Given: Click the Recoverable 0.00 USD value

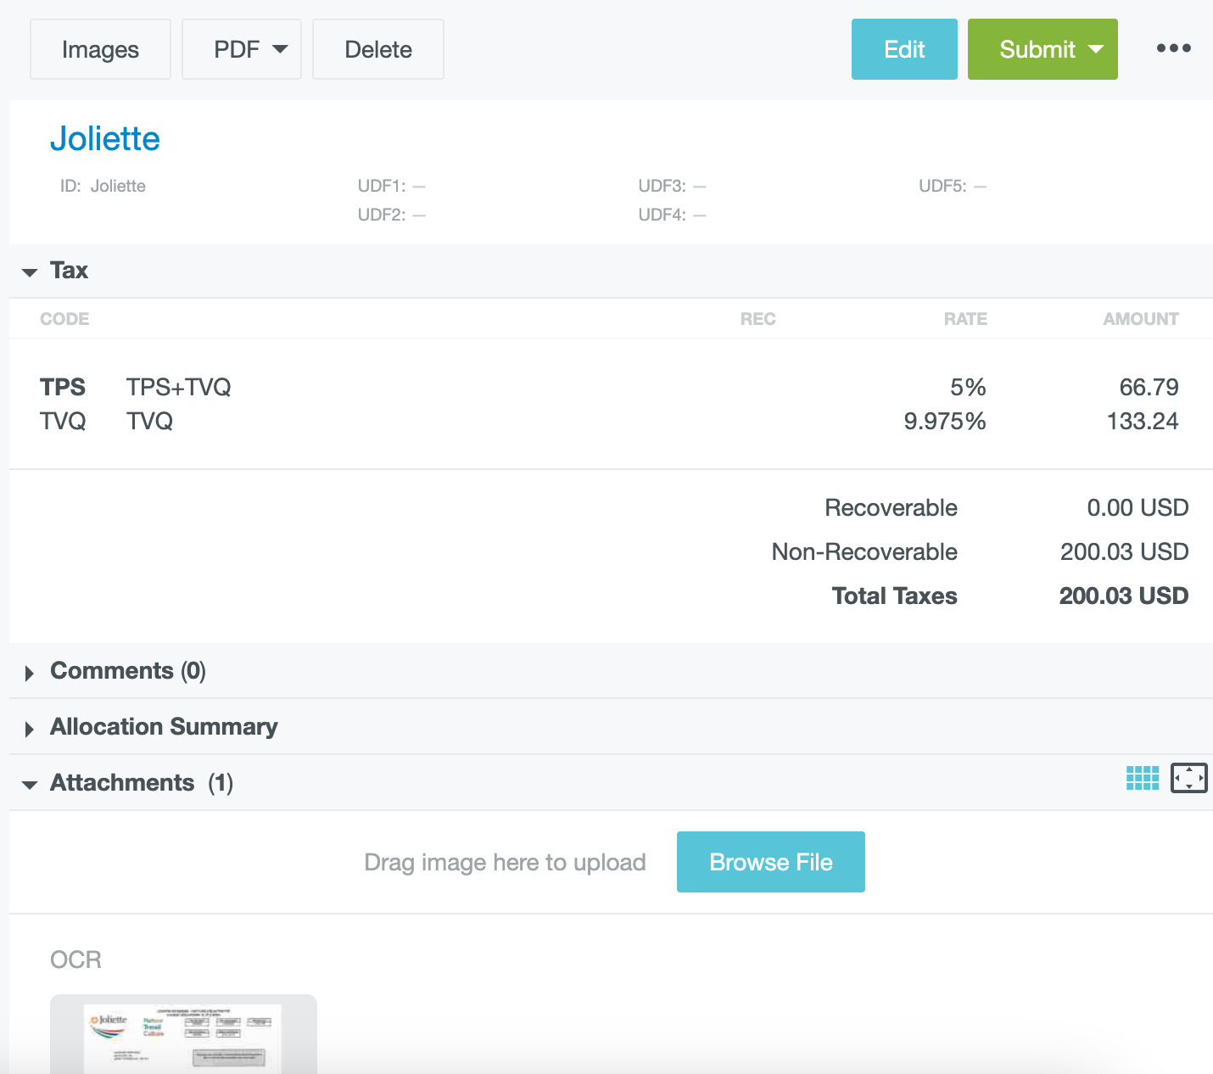Looking at the screenshot, I should 1138,507.
